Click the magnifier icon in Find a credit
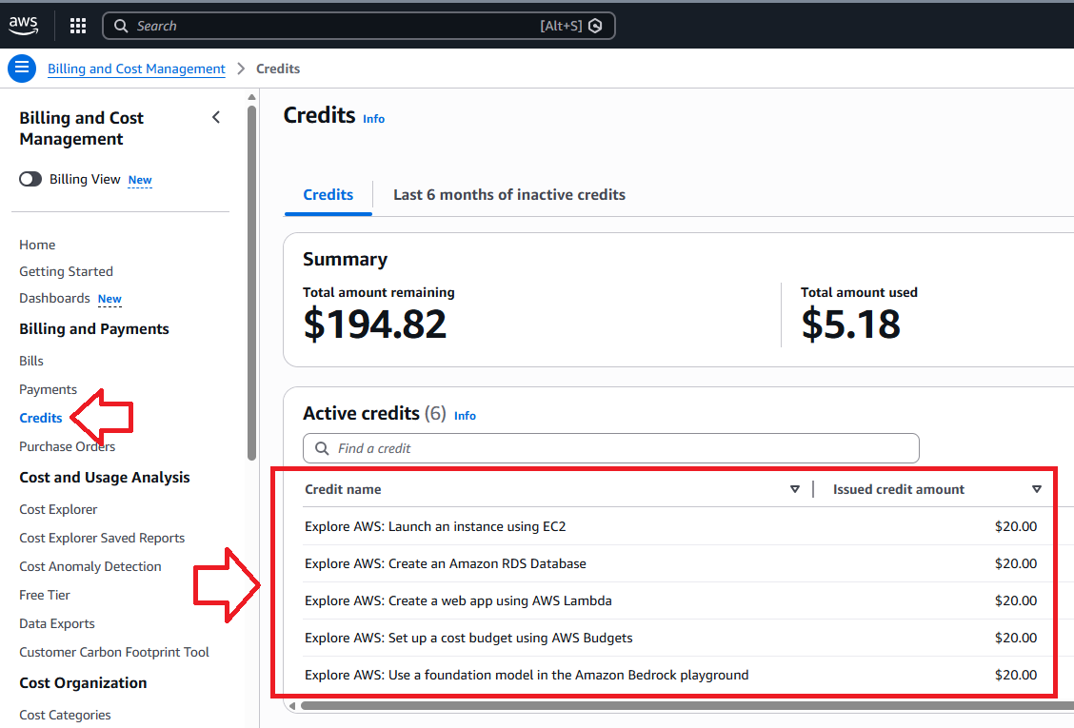Viewport: 1074px width, 728px height. click(x=322, y=448)
